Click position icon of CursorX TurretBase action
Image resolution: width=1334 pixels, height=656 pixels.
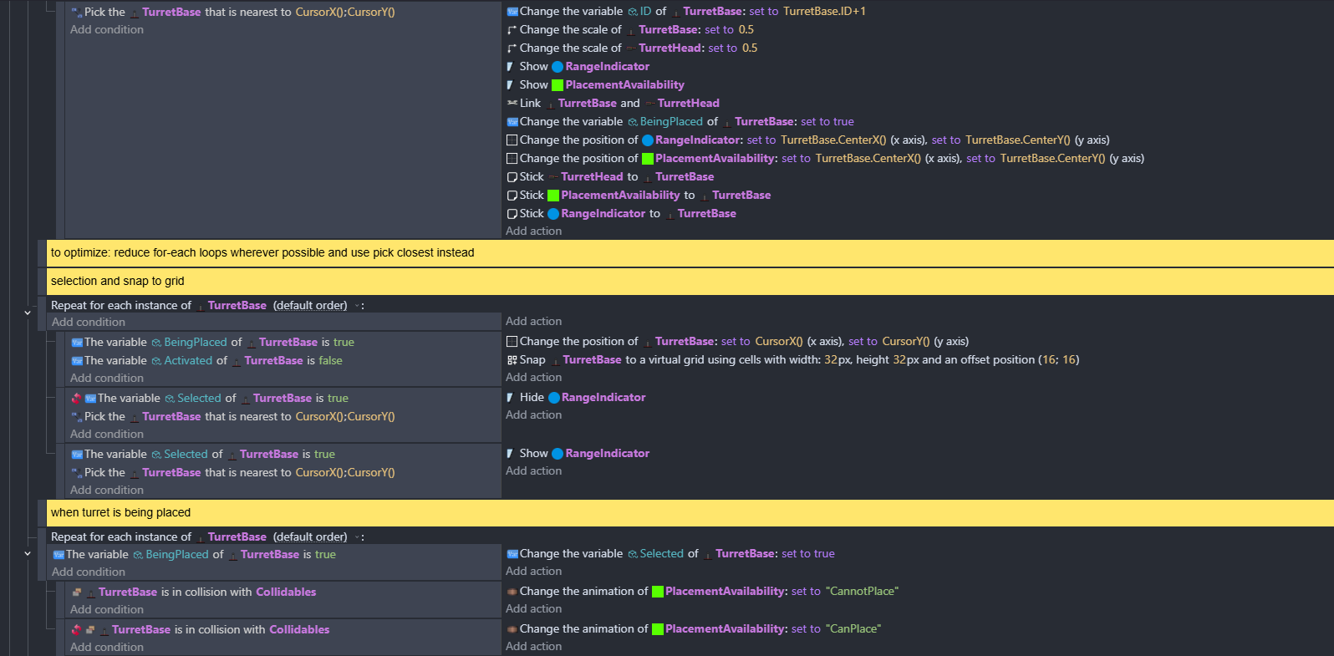[512, 342]
